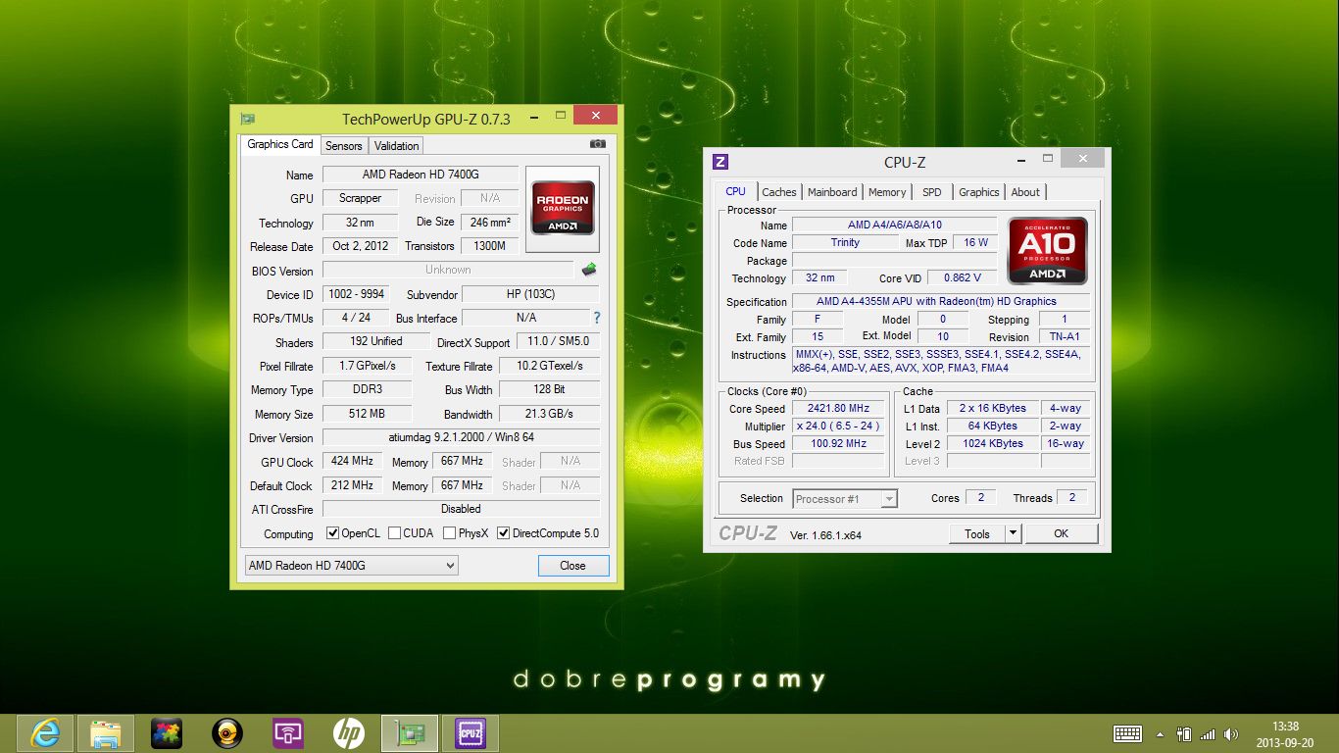The height and width of the screenshot is (753, 1339).
Task: Open the Mainboard tab
Action: coord(832,192)
